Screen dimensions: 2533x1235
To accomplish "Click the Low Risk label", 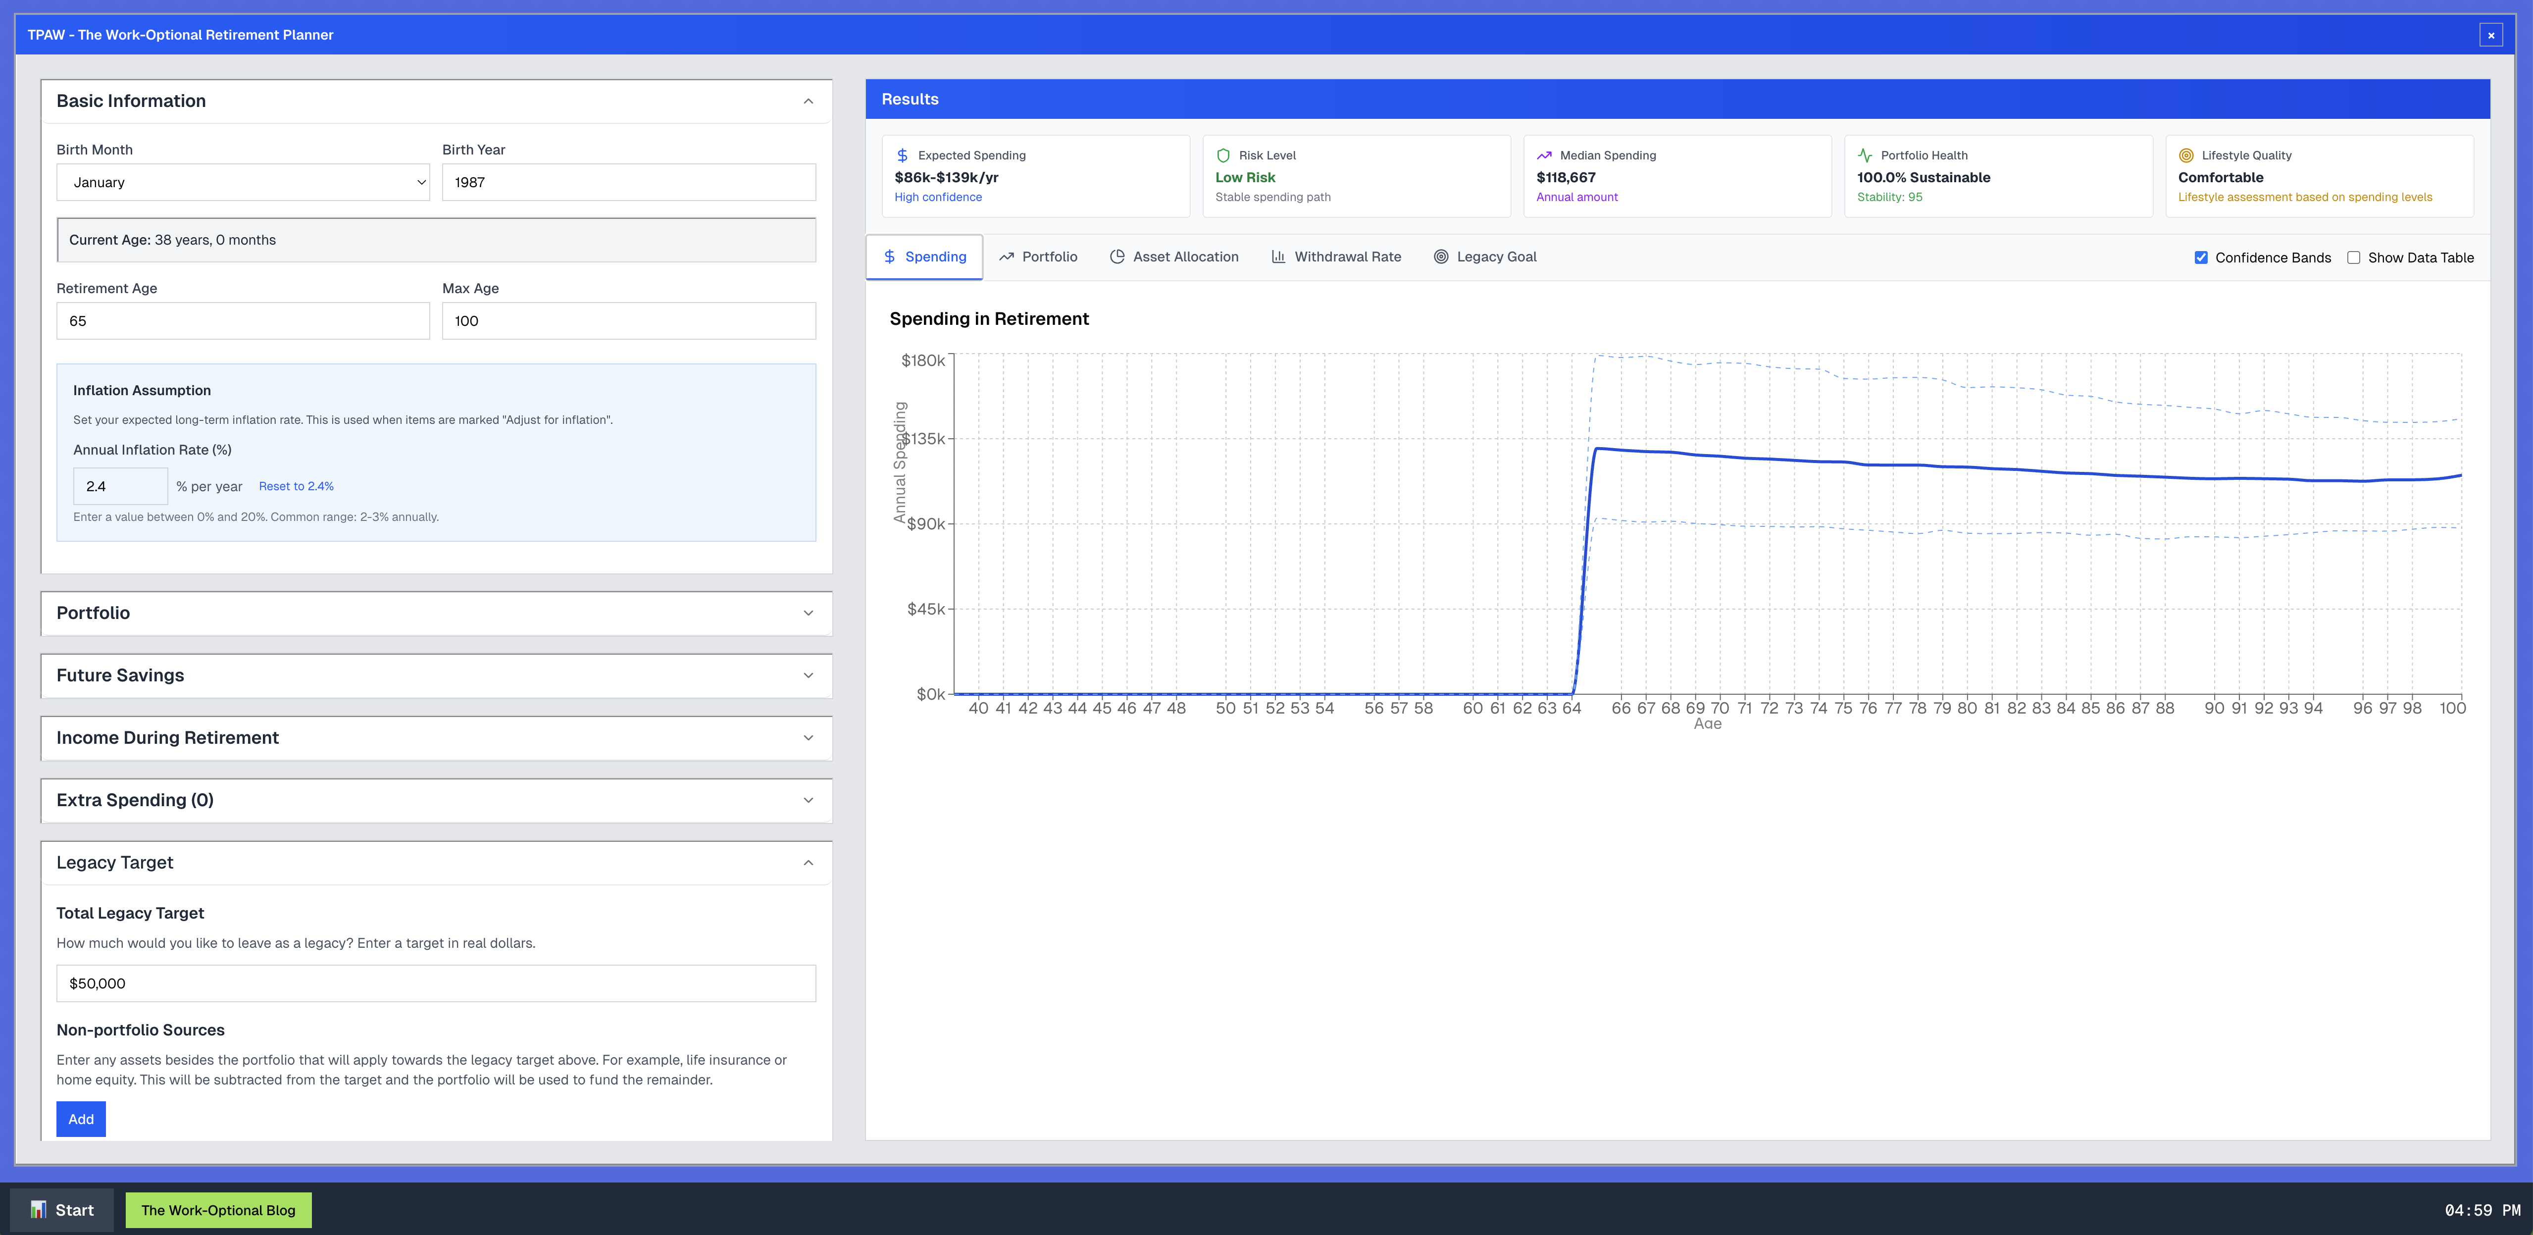I will (x=1245, y=177).
